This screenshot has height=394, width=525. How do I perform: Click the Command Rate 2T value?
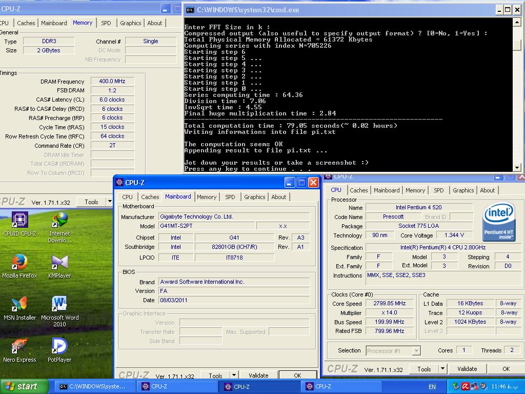tap(112, 145)
